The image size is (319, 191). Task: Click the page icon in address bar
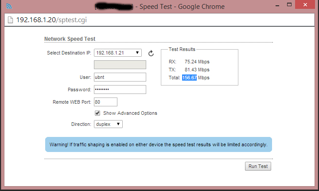point(9,20)
